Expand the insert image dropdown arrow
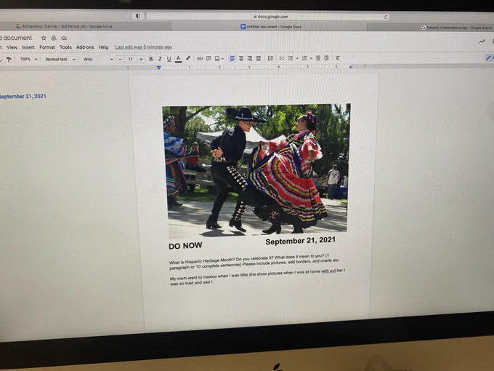Image resolution: width=494 pixels, height=371 pixels. point(222,59)
